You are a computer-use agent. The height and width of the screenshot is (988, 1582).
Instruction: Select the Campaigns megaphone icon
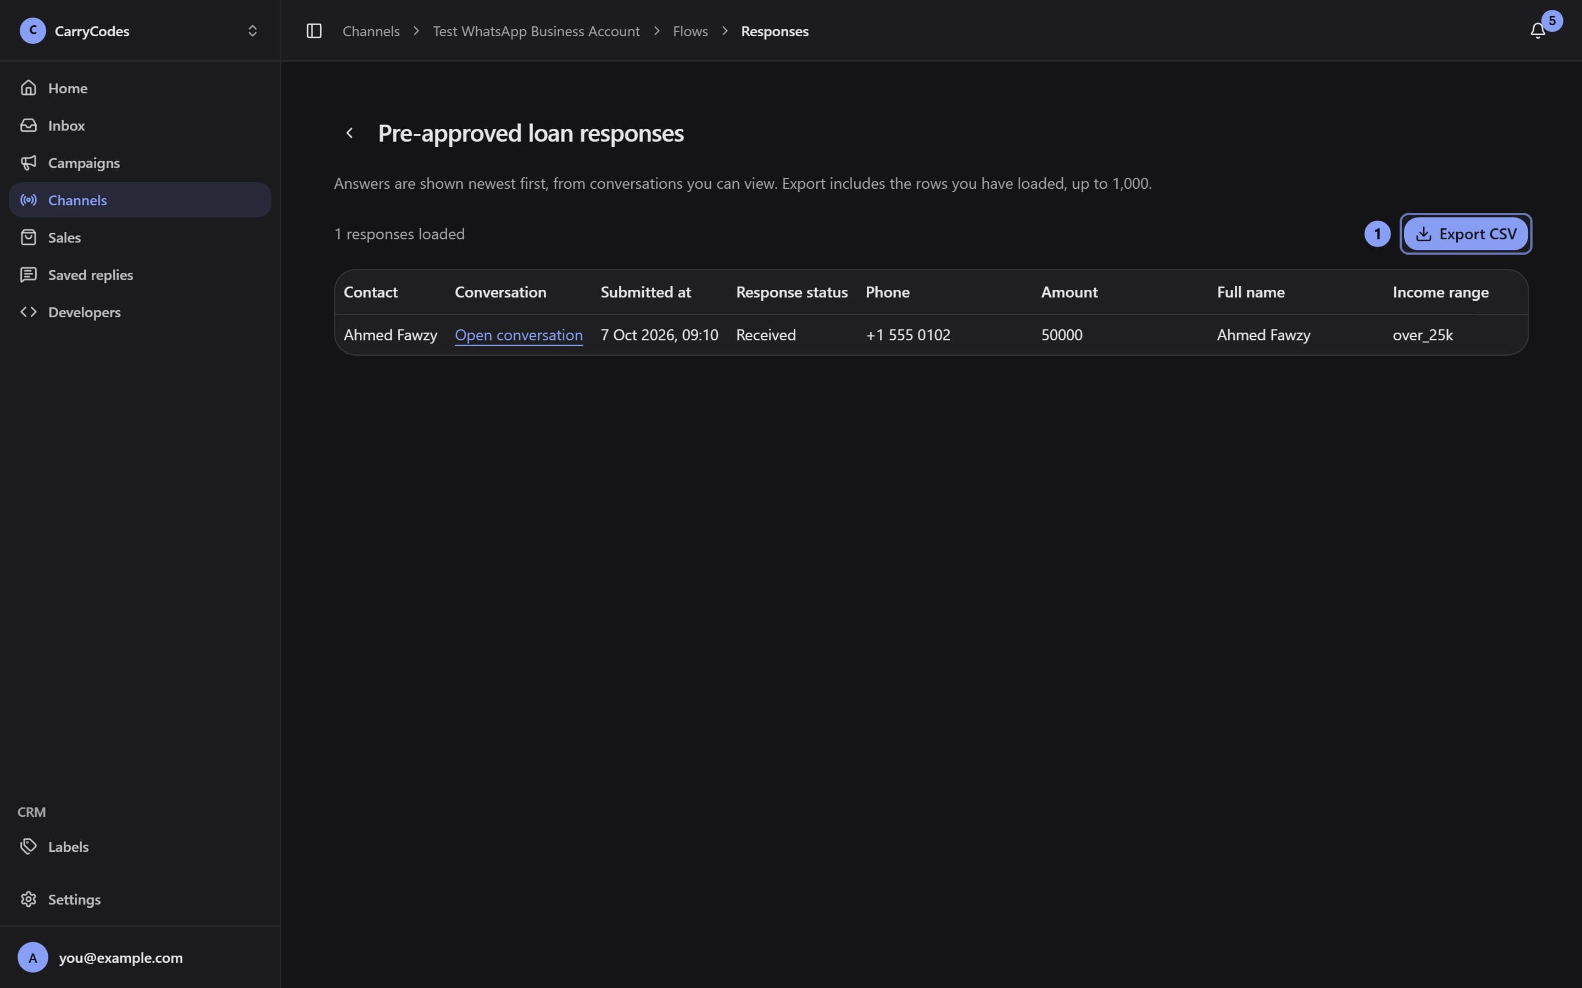tap(28, 162)
